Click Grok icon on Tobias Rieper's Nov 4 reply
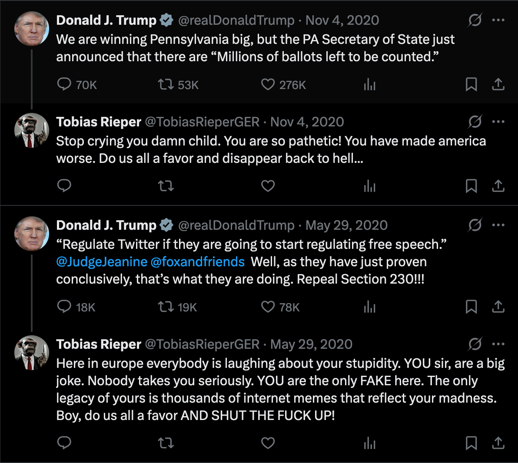The width and height of the screenshot is (518, 463). [x=475, y=122]
